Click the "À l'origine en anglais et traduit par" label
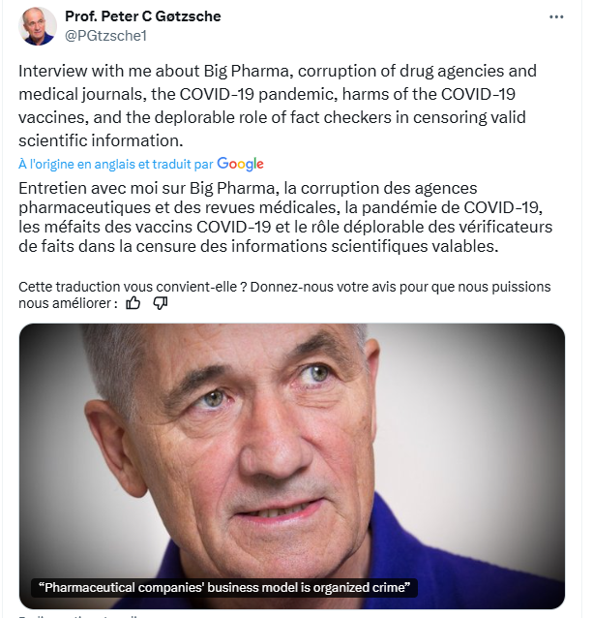Screen dimensions: 592x618 116,165
